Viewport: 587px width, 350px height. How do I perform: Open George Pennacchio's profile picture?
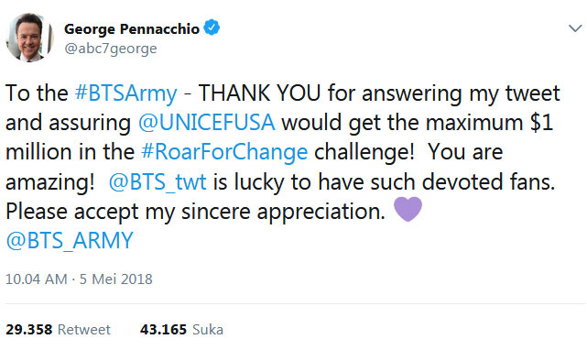29,38
